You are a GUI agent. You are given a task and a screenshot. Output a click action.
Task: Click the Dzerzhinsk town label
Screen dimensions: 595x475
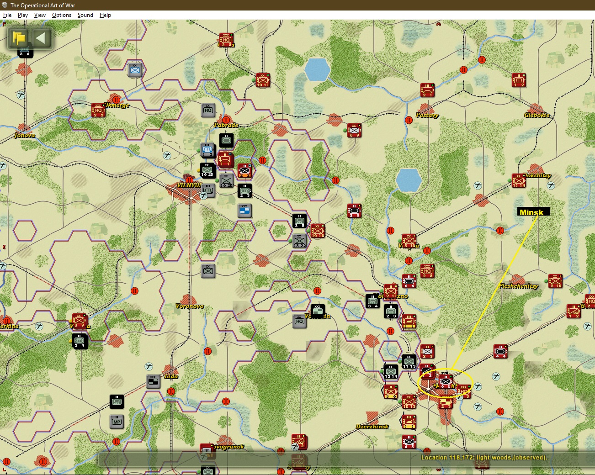372,427
